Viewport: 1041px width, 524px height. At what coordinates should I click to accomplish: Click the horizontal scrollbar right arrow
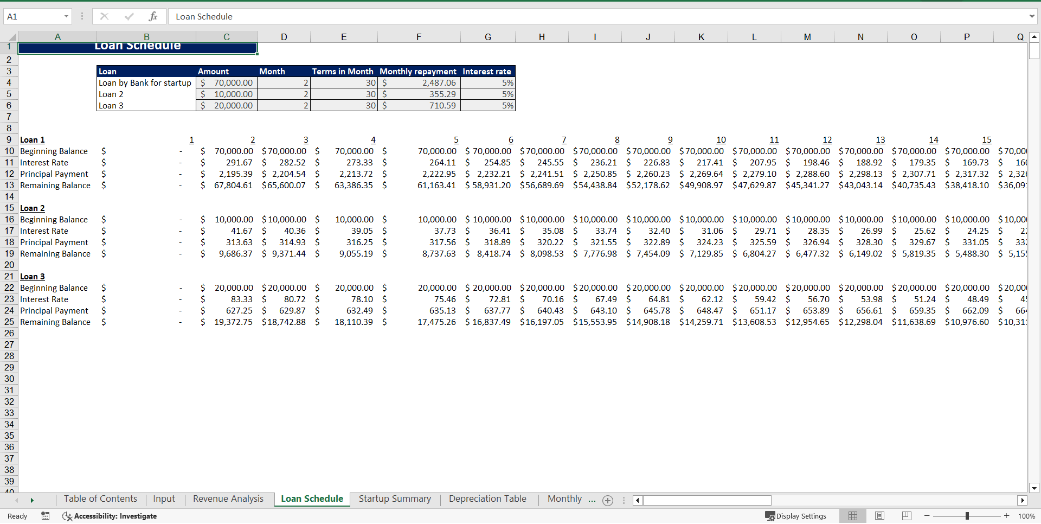[1023, 500]
